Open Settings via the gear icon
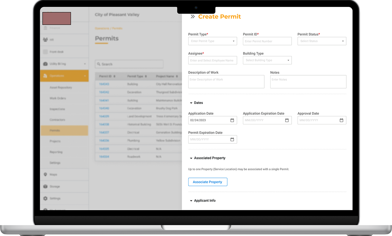Image resolution: width=392 pixels, height=236 pixels. (45, 199)
